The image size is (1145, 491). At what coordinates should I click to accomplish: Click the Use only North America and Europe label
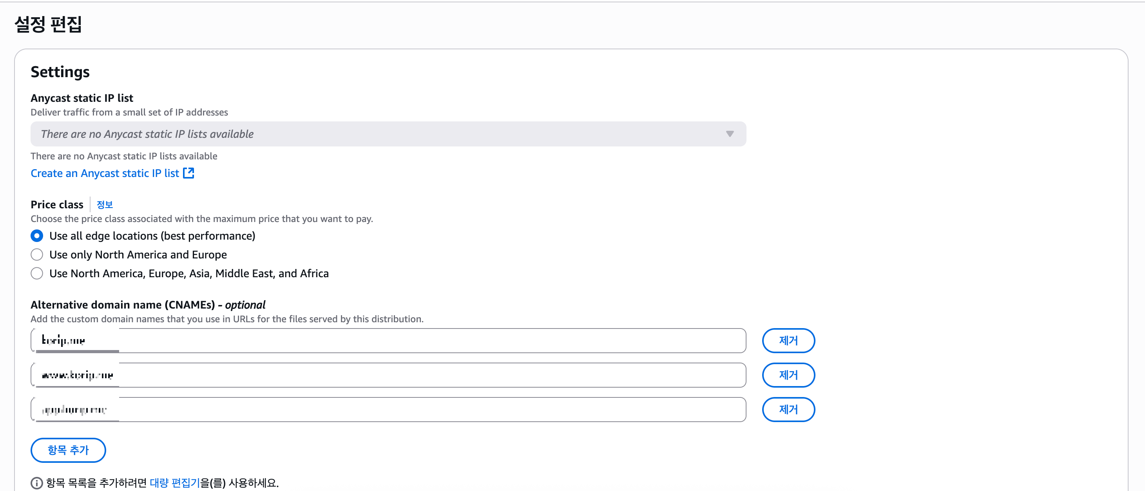click(138, 255)
